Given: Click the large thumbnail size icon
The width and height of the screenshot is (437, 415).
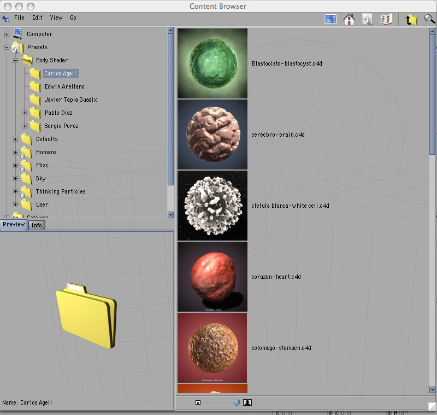Looking at the screenshot, I should click(x=247, y=402).
